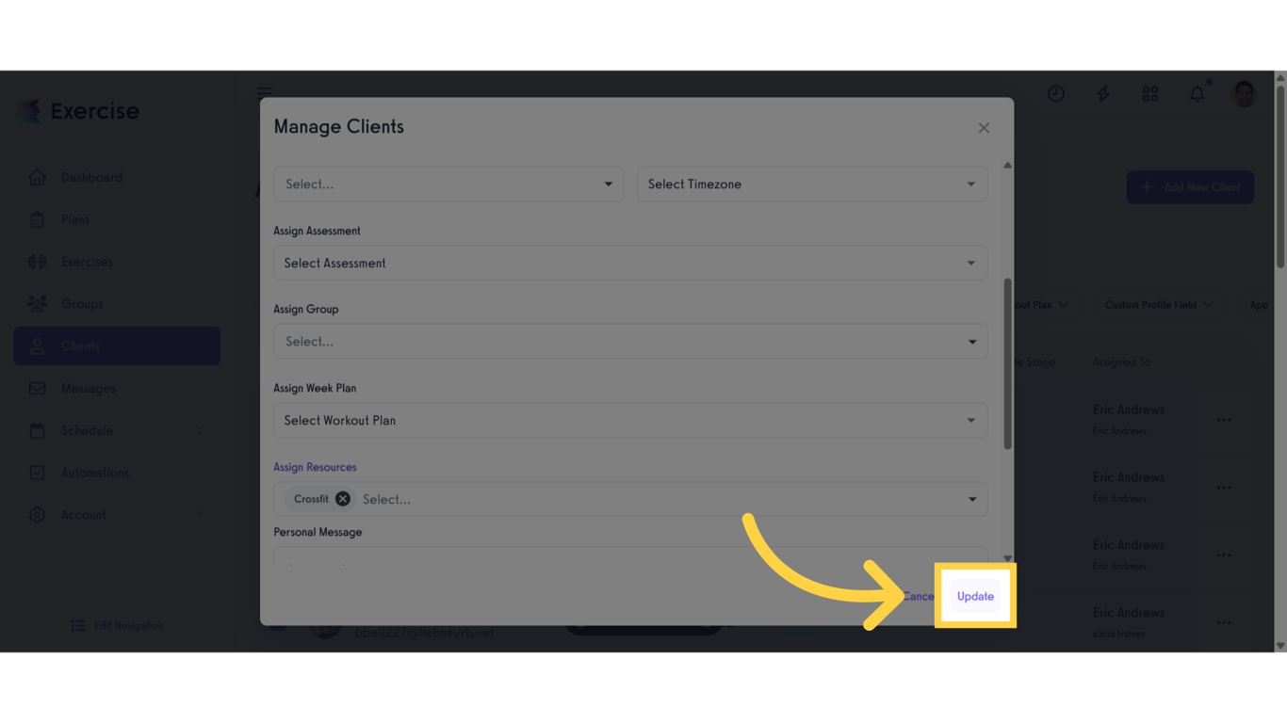Click the Messages envelope icon
This screenshot has width=1287, height=723.
pyautogui.click(x=37, y=388)
